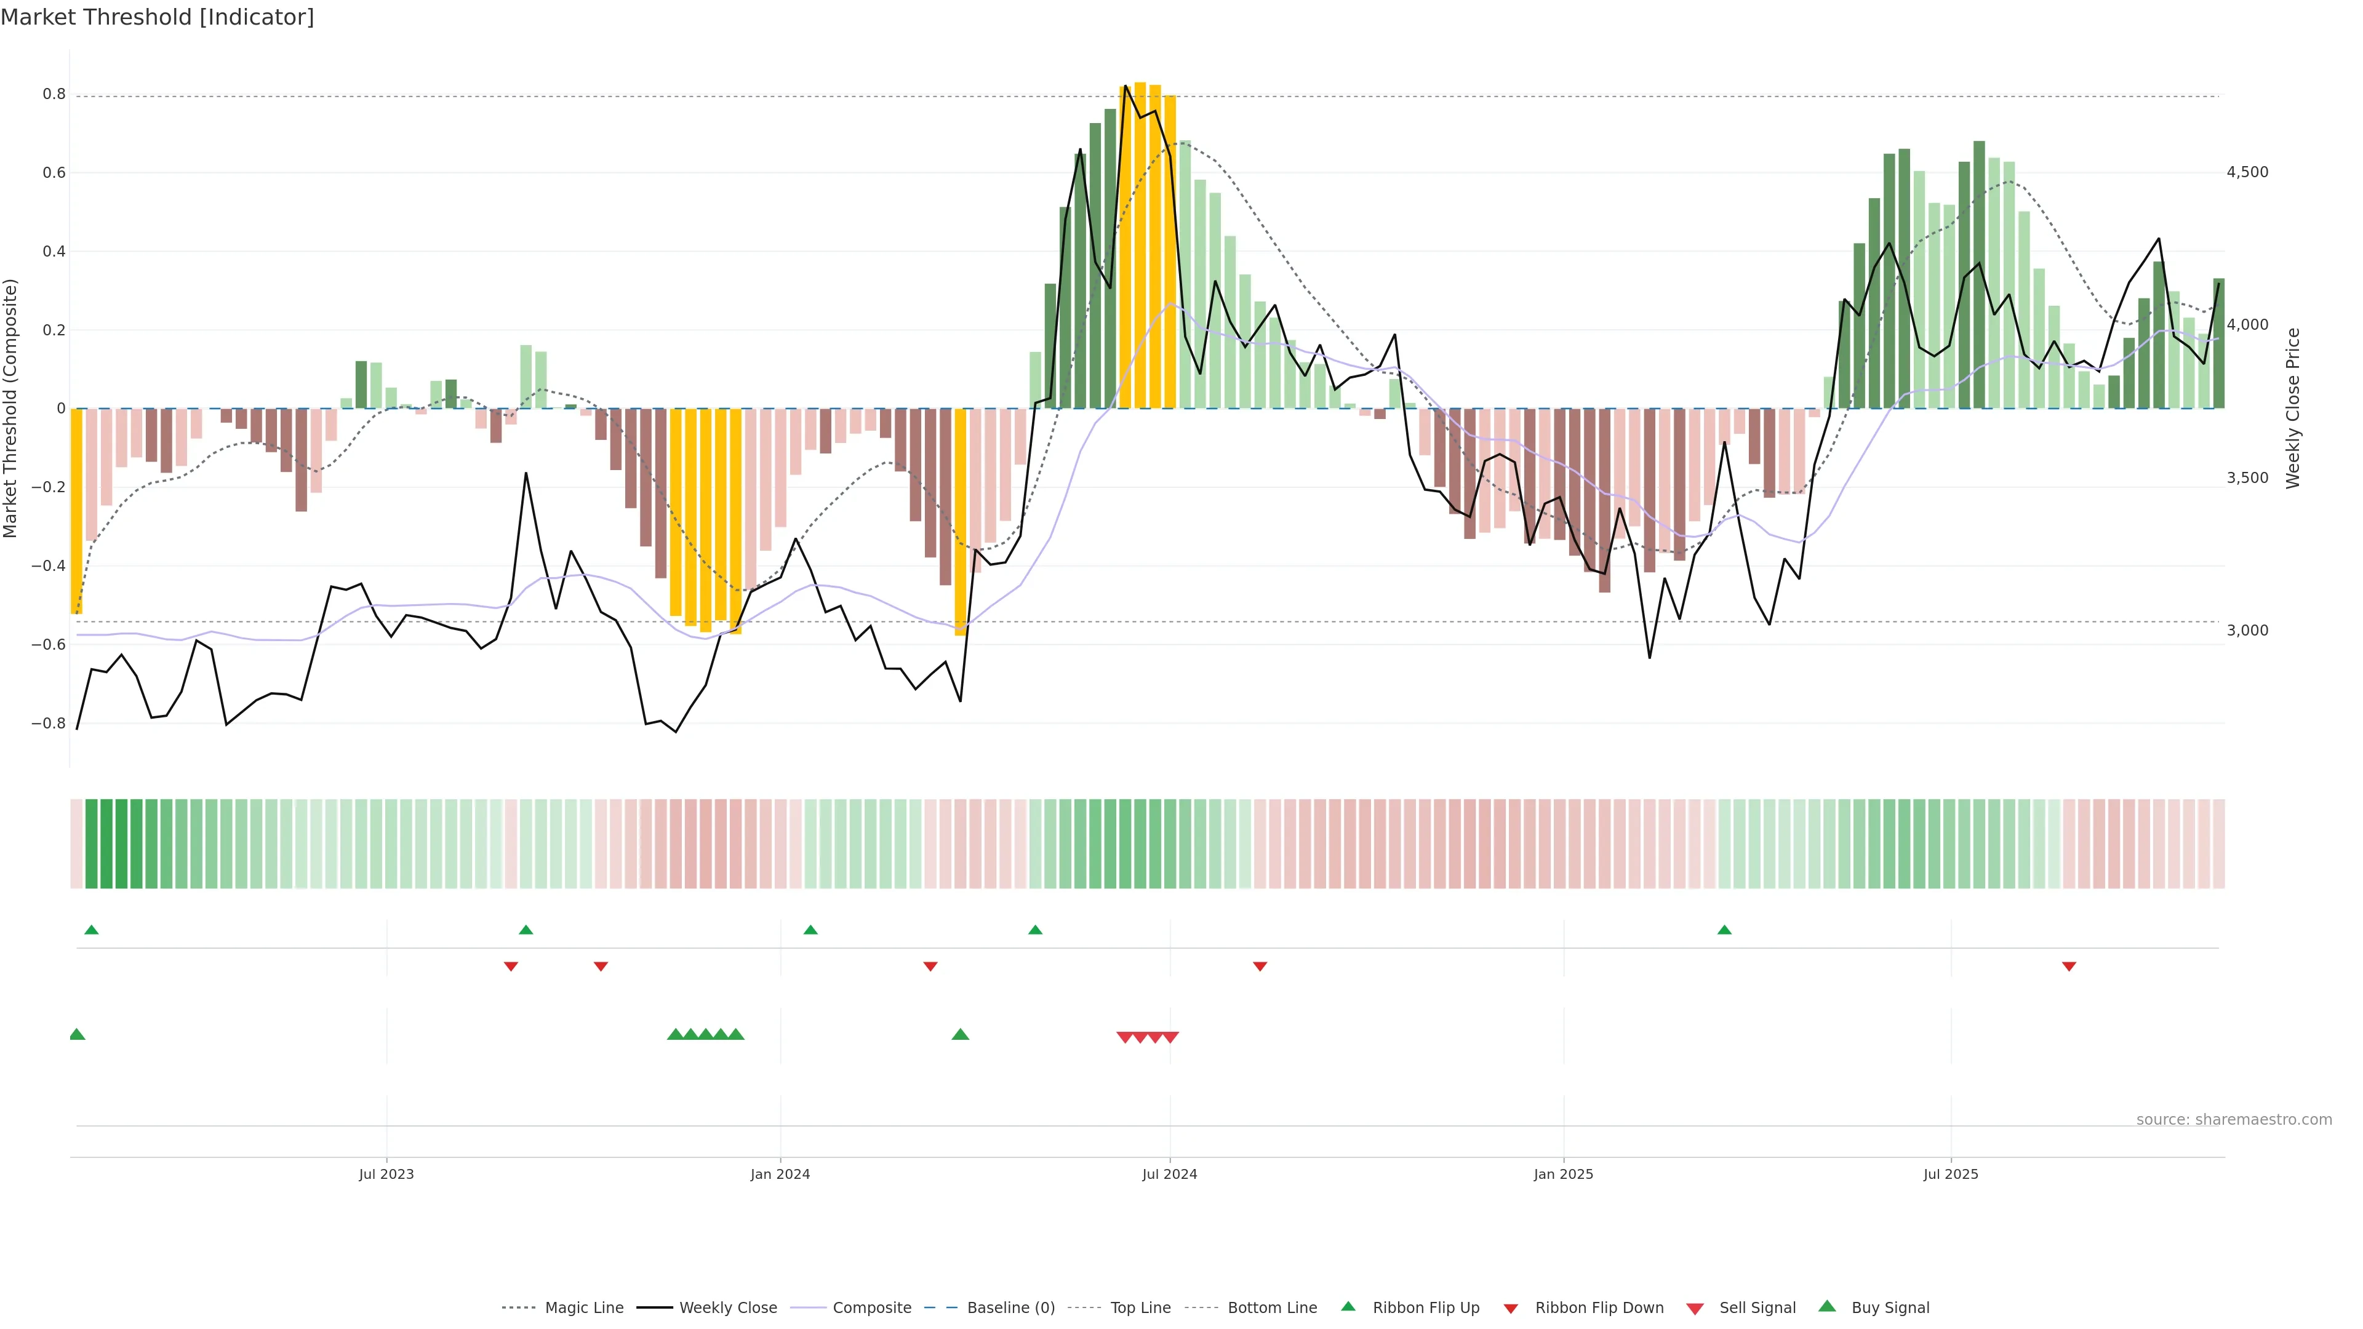Viewport: 2363px width, 1329px height.
Task: Click the Ribbon Flip Down marker near September 2025
Action: coord(2068,966)
